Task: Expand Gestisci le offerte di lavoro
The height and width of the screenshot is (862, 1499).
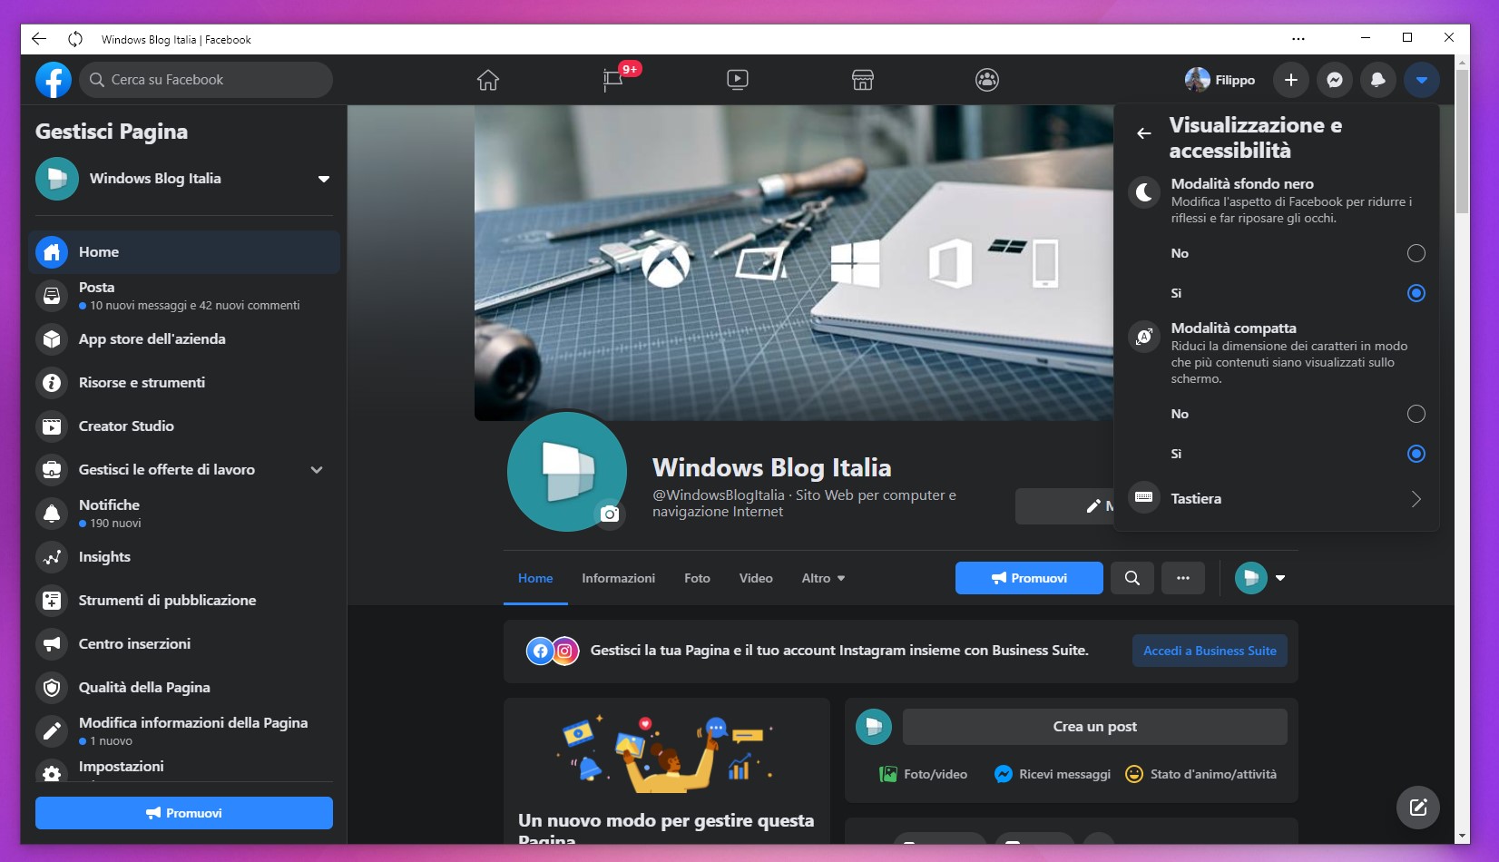Action: tap(317, 470)
